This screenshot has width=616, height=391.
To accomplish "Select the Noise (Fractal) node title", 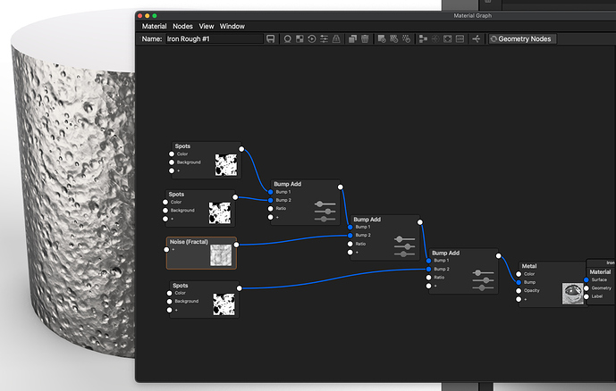I will click(189, 242).
